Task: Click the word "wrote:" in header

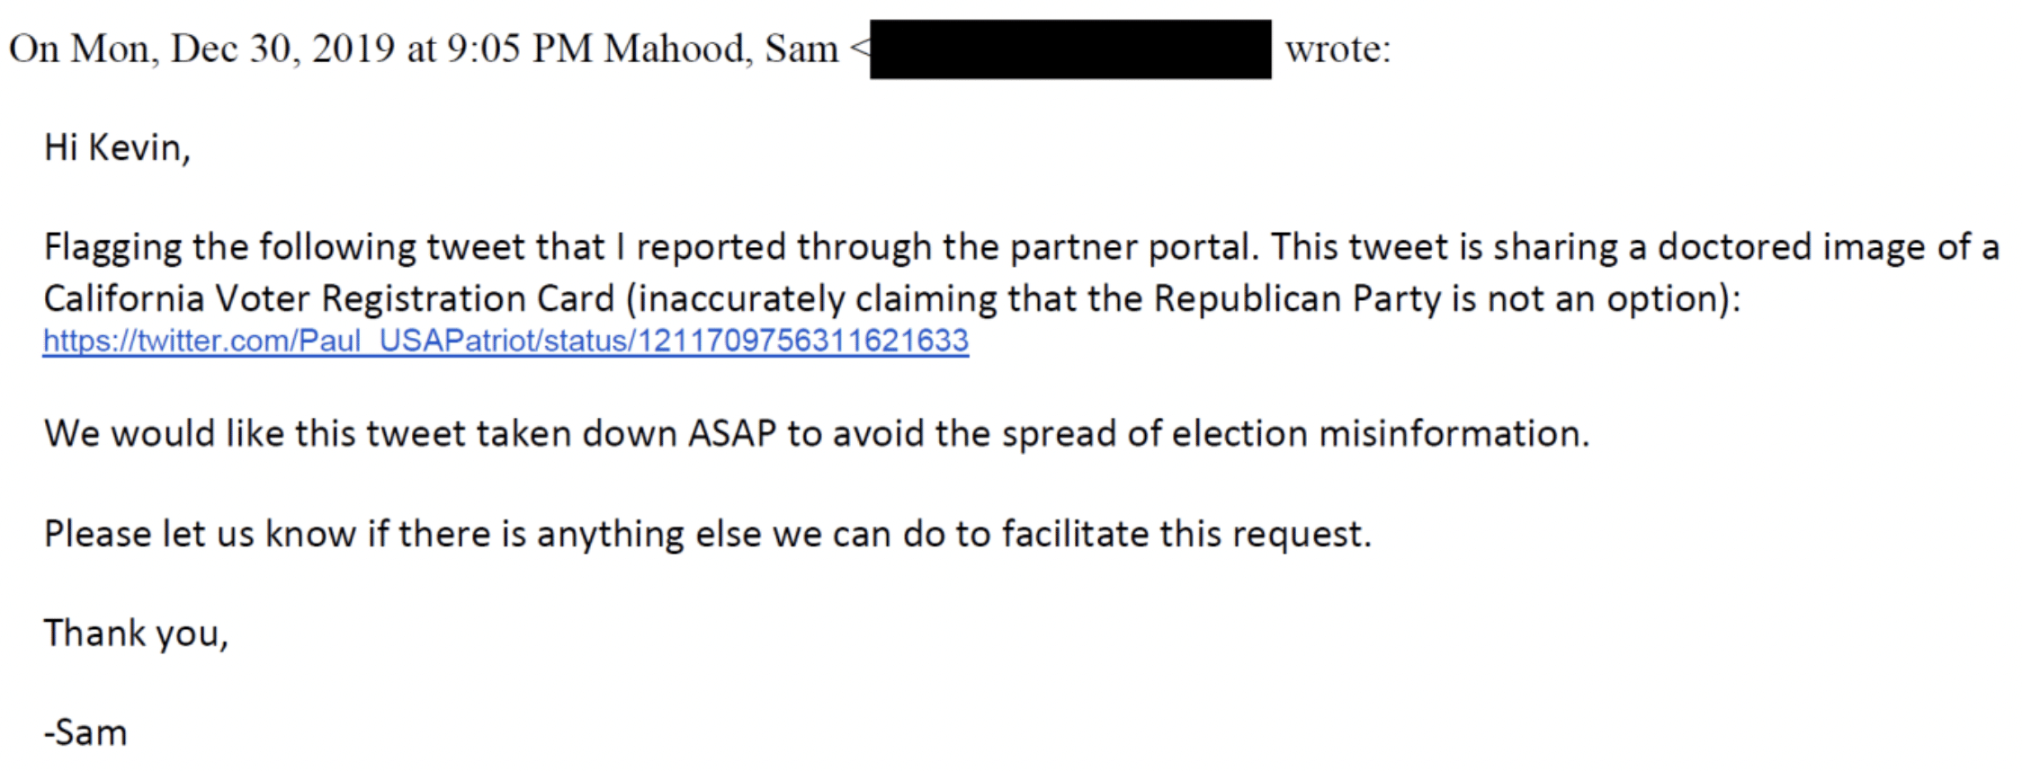Action: point(1337,49)
